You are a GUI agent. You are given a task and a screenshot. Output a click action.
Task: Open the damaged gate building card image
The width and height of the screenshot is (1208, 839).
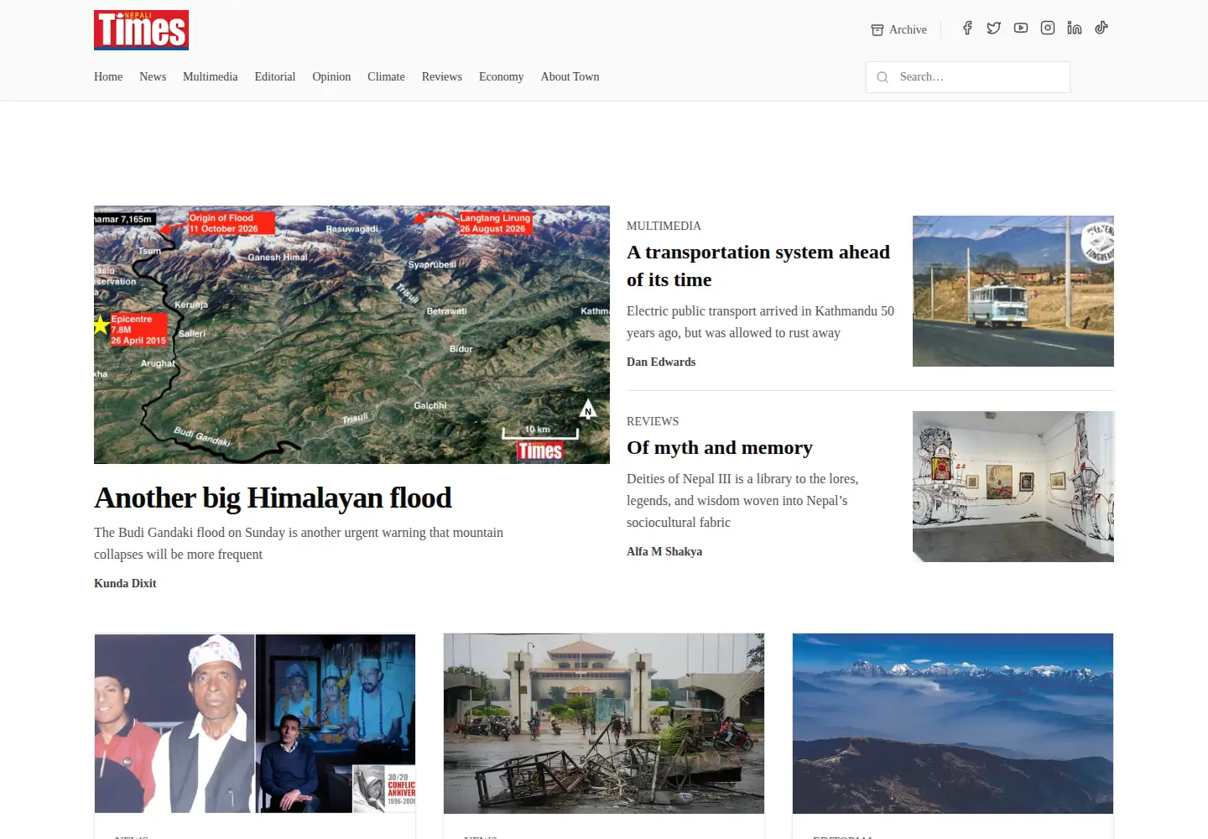click(x=604, y=723)
